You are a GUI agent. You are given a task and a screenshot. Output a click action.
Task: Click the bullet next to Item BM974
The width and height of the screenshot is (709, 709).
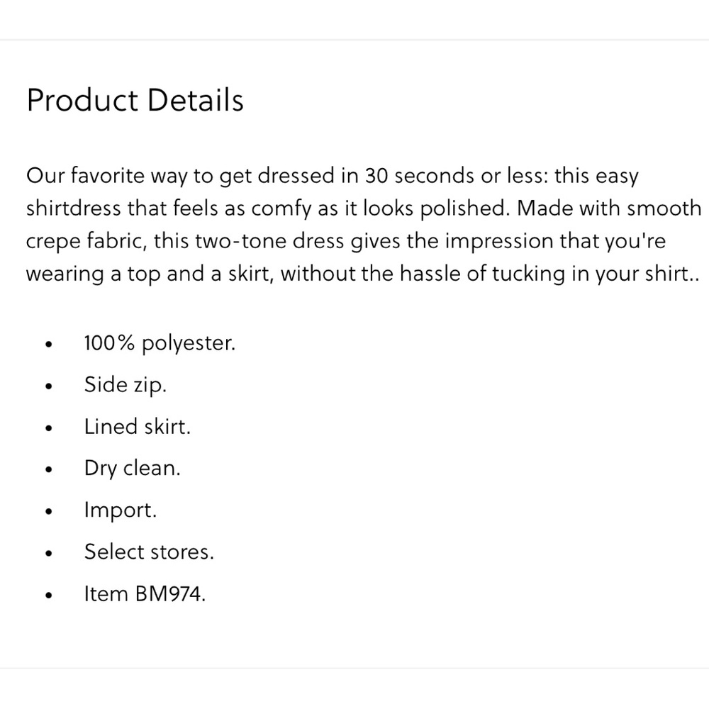[x=48, y=596]
